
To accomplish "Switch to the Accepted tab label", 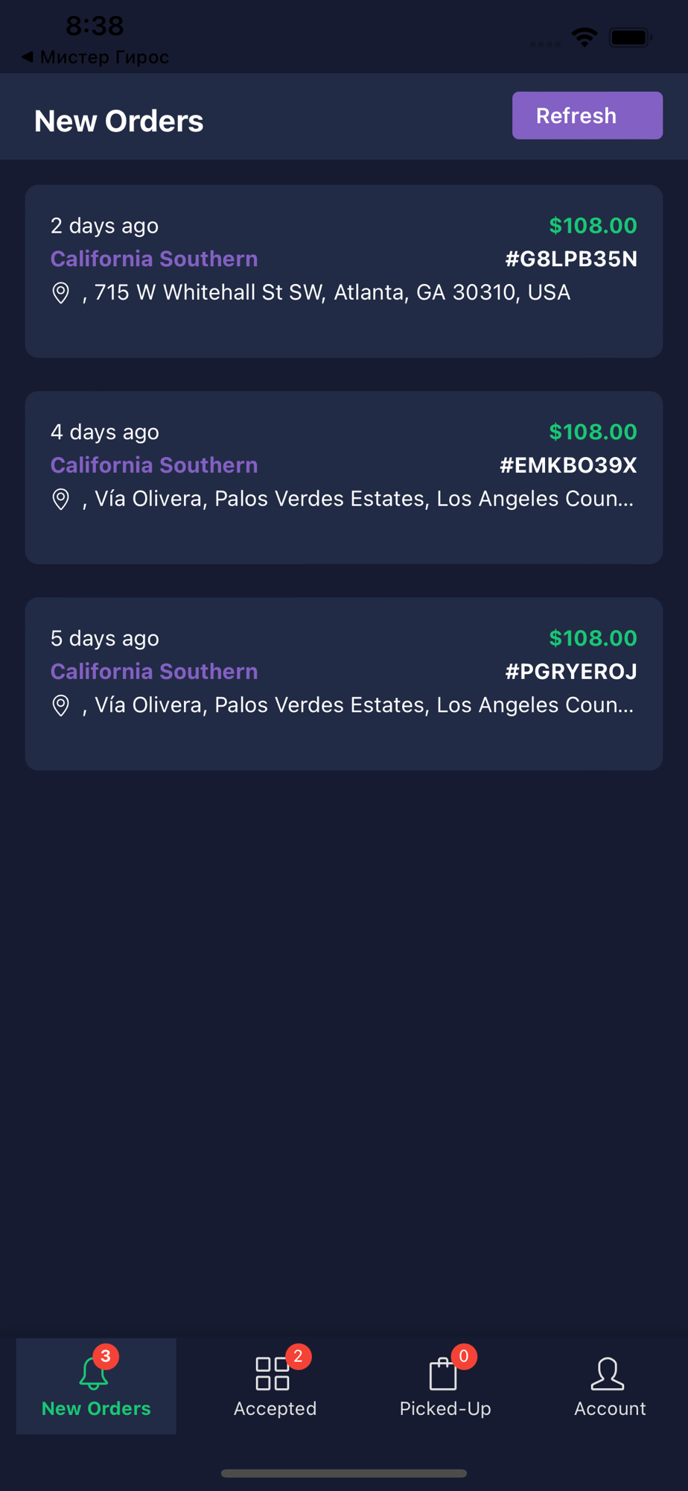I will click(275, 1408).
